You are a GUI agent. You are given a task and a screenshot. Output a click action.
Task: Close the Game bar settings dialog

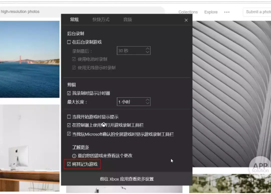tap(186, 20)
